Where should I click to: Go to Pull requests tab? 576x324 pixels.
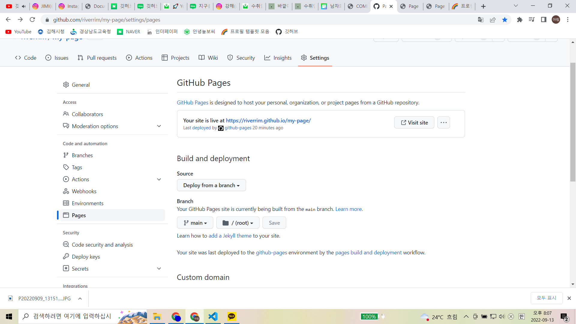[x=97, y=58]
